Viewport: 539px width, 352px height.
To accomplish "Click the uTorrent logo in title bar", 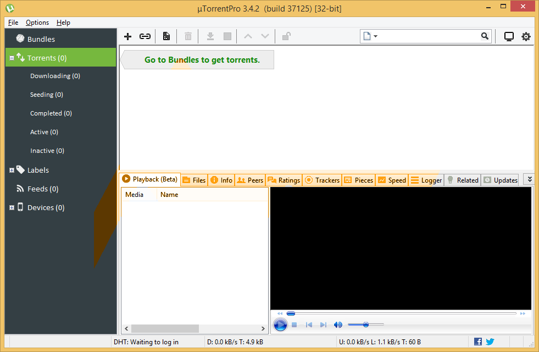I will point(10,8).
